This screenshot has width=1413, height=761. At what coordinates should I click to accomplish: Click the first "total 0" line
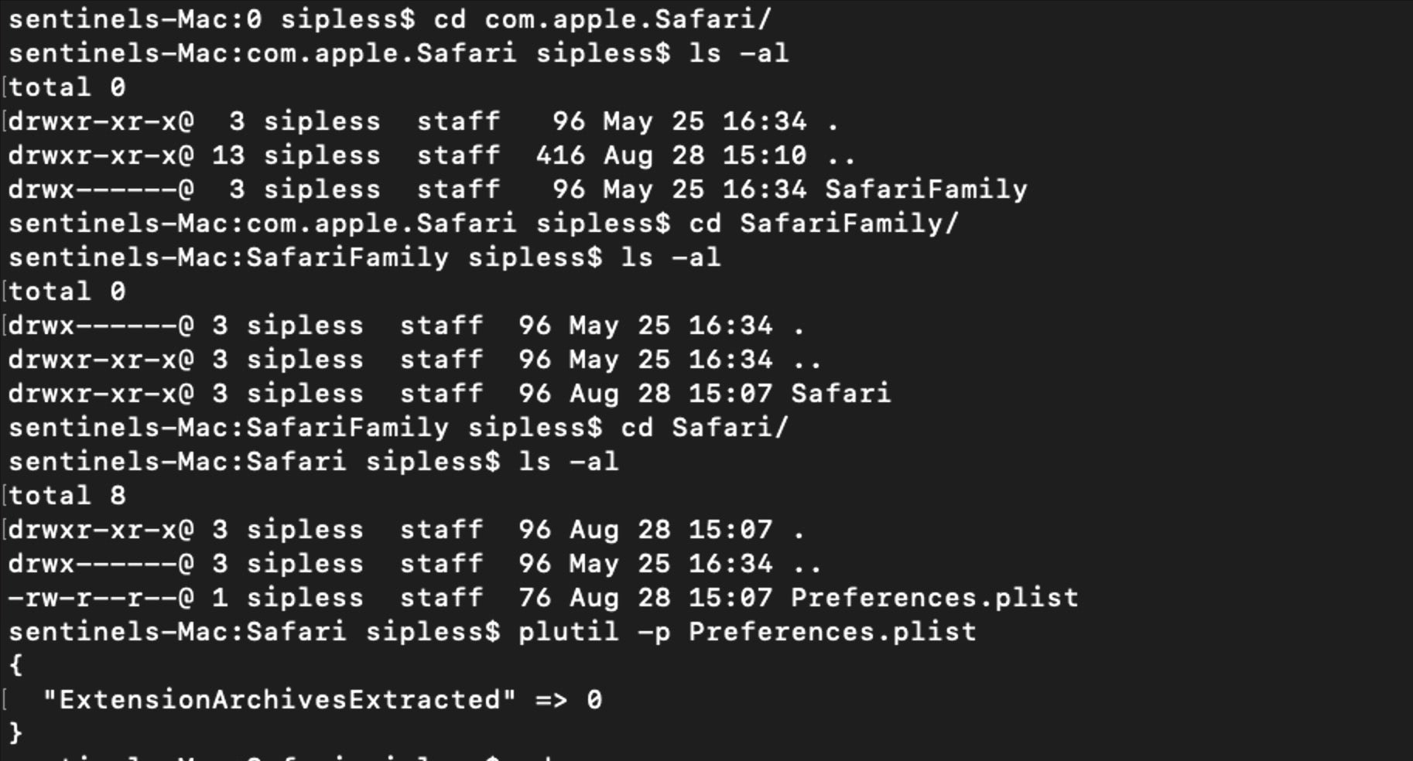[67, 87]
